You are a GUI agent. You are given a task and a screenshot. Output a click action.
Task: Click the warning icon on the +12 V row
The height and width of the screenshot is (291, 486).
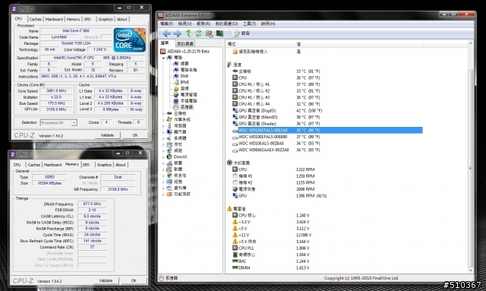(235, 235)
